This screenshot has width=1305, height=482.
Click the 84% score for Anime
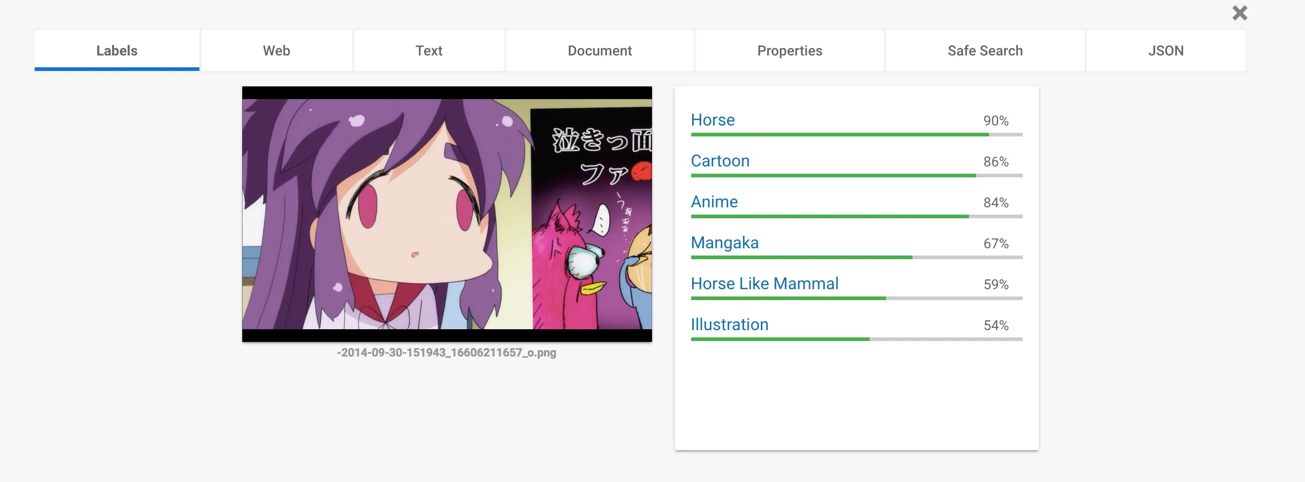tap(996, 203)
